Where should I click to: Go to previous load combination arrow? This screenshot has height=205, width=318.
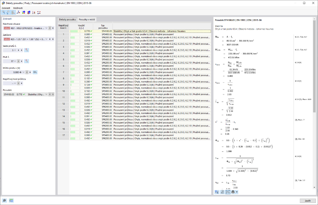coord(50,39)
